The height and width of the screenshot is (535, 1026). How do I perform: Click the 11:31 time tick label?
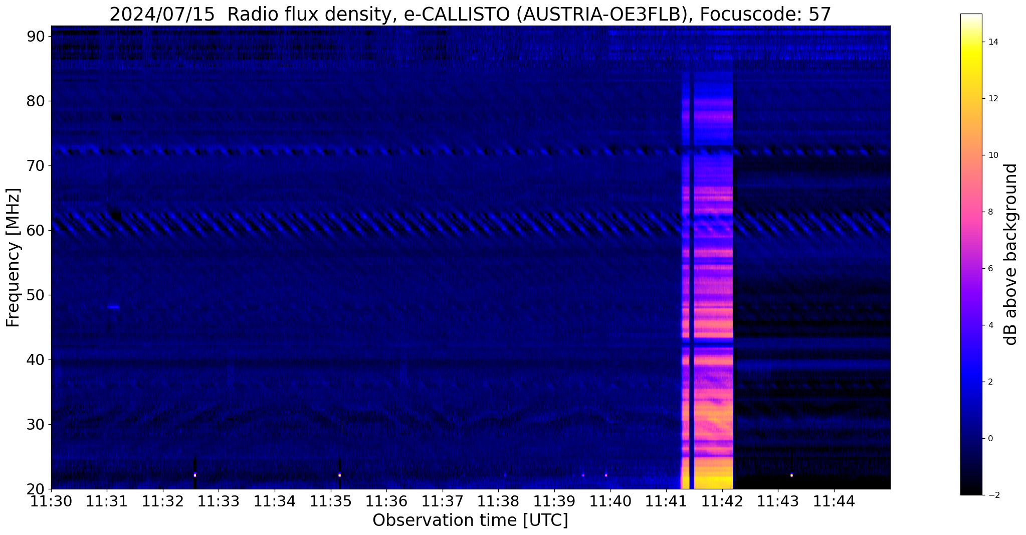click(x=107, y=501)
